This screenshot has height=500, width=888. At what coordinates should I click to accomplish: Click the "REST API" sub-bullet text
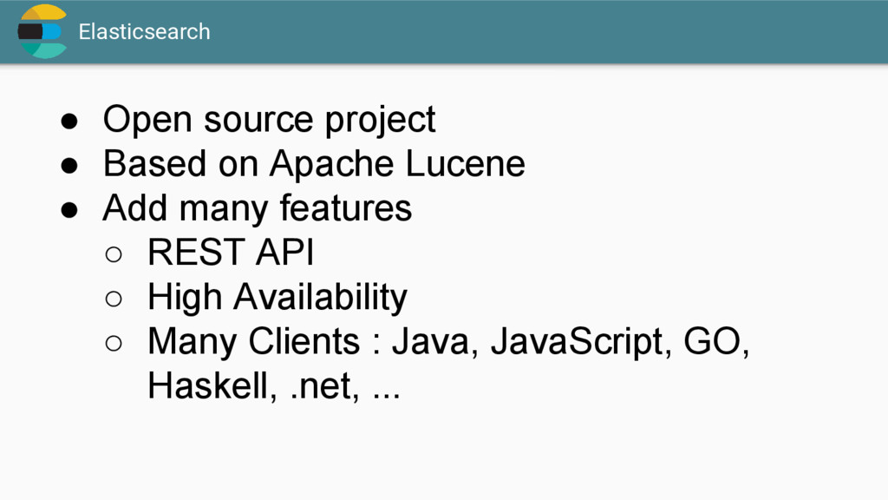(x=231, y=252)
